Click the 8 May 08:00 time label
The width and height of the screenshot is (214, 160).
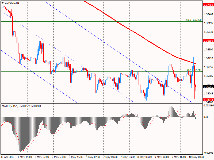click(144, 157)
